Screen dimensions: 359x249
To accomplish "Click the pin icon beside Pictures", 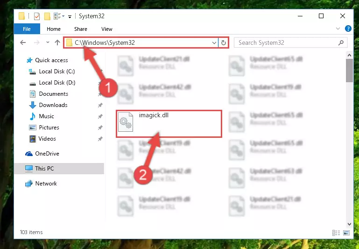I will tap(100, 128).
